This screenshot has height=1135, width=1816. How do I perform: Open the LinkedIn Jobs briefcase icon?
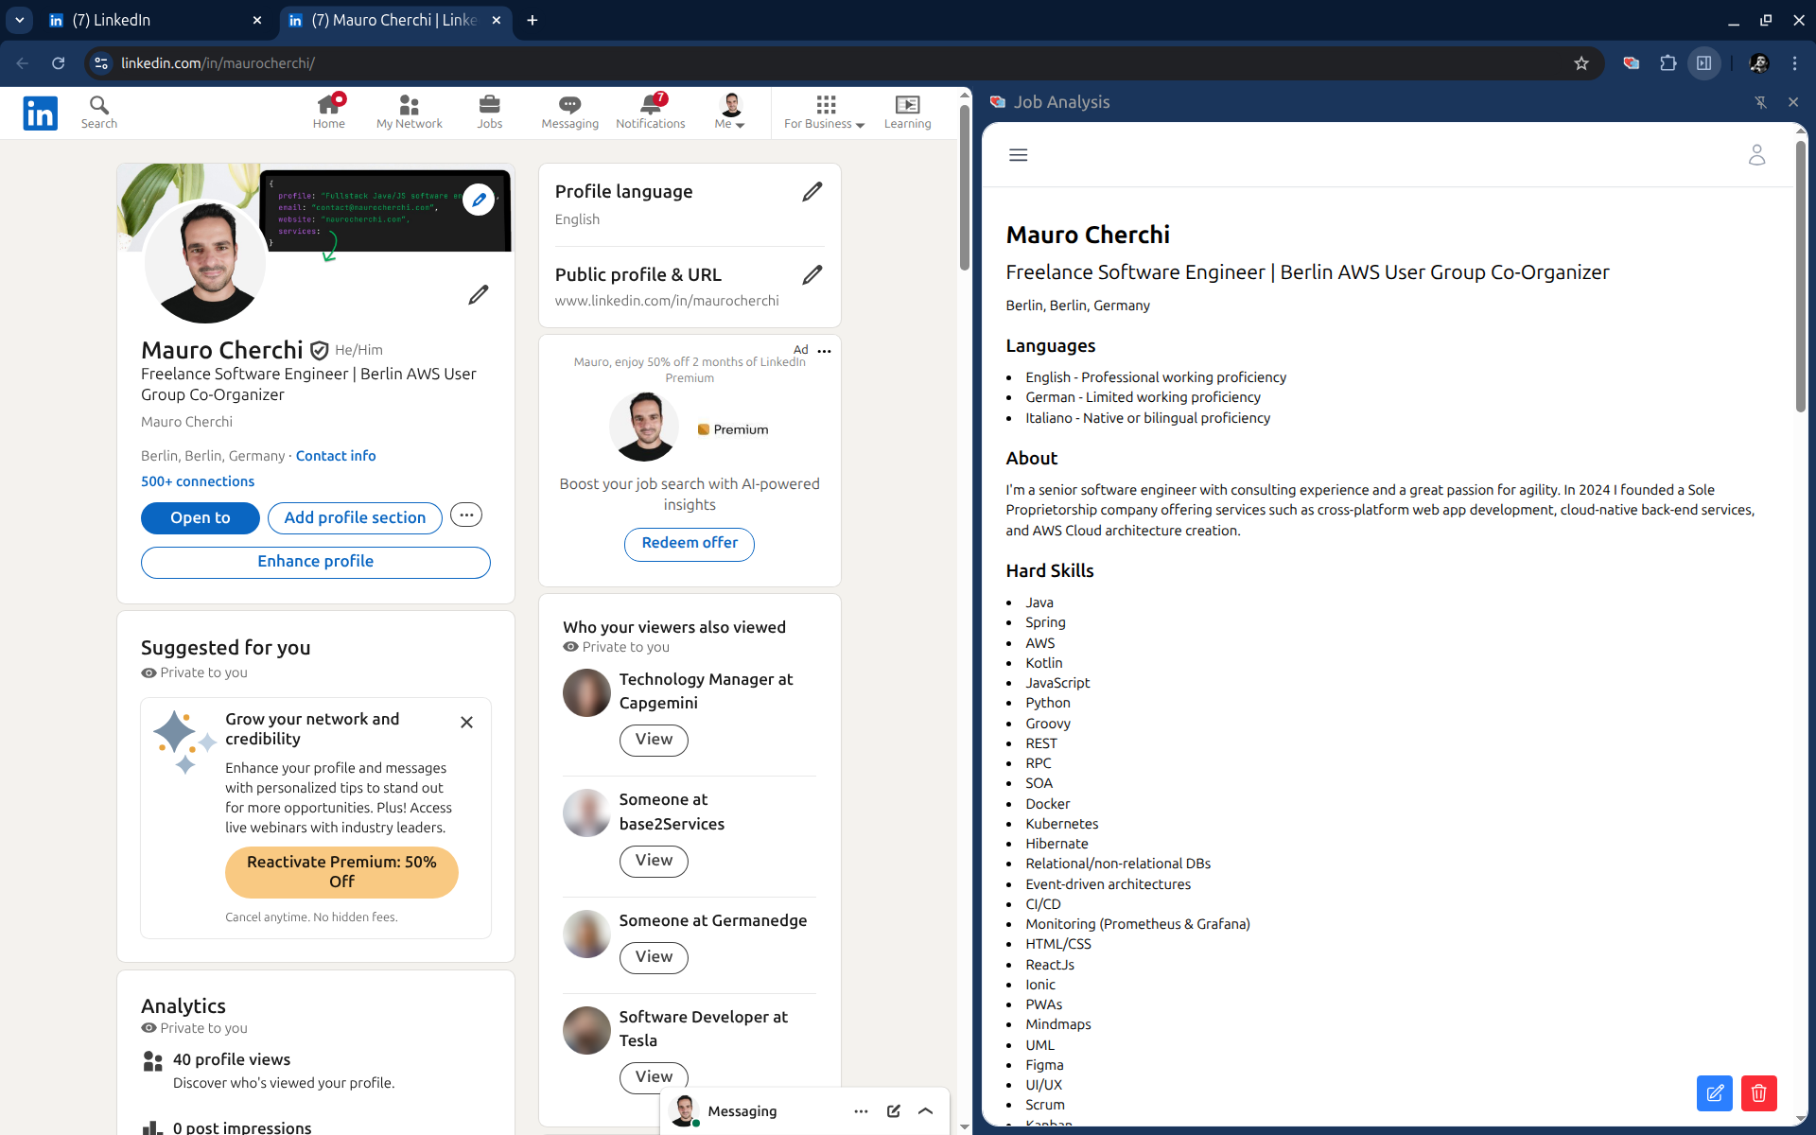tap(489, 104)
